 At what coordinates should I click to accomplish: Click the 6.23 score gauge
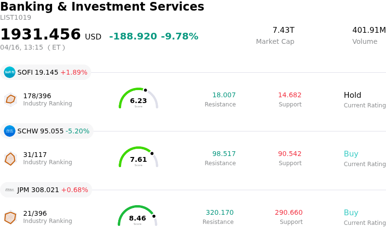[138, 99]
